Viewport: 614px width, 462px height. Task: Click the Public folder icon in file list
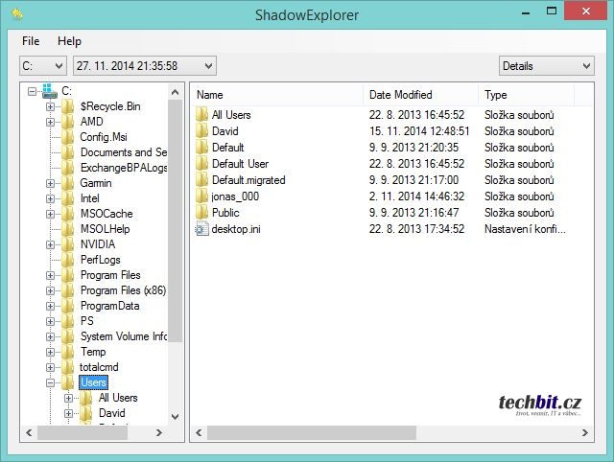202,213
